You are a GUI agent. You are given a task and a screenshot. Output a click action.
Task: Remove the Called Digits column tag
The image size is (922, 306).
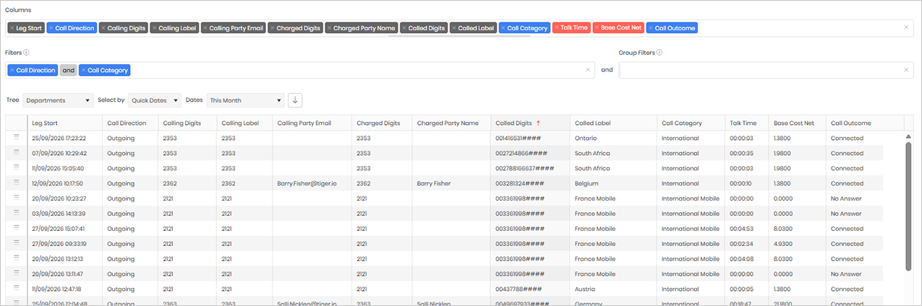pyautogui.click(x=405, y=28)
